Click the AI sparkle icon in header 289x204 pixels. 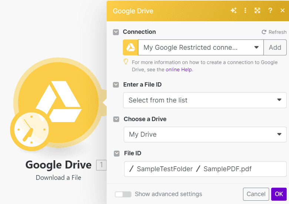pos(233,11)
